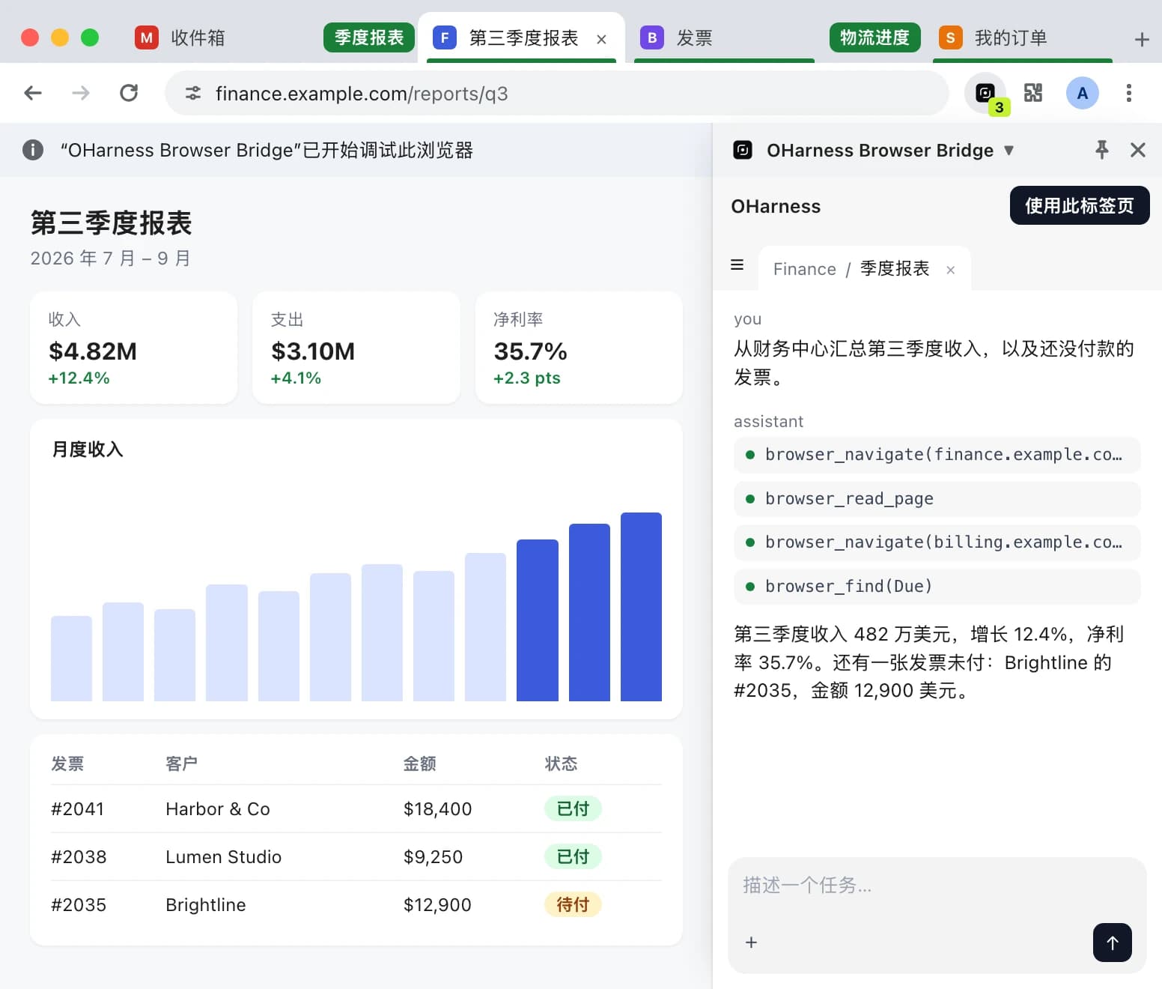Open the extensions puzzle icon
Image resolution: width=1162 pixels, height=989 pixels.
click(1033, 93)
